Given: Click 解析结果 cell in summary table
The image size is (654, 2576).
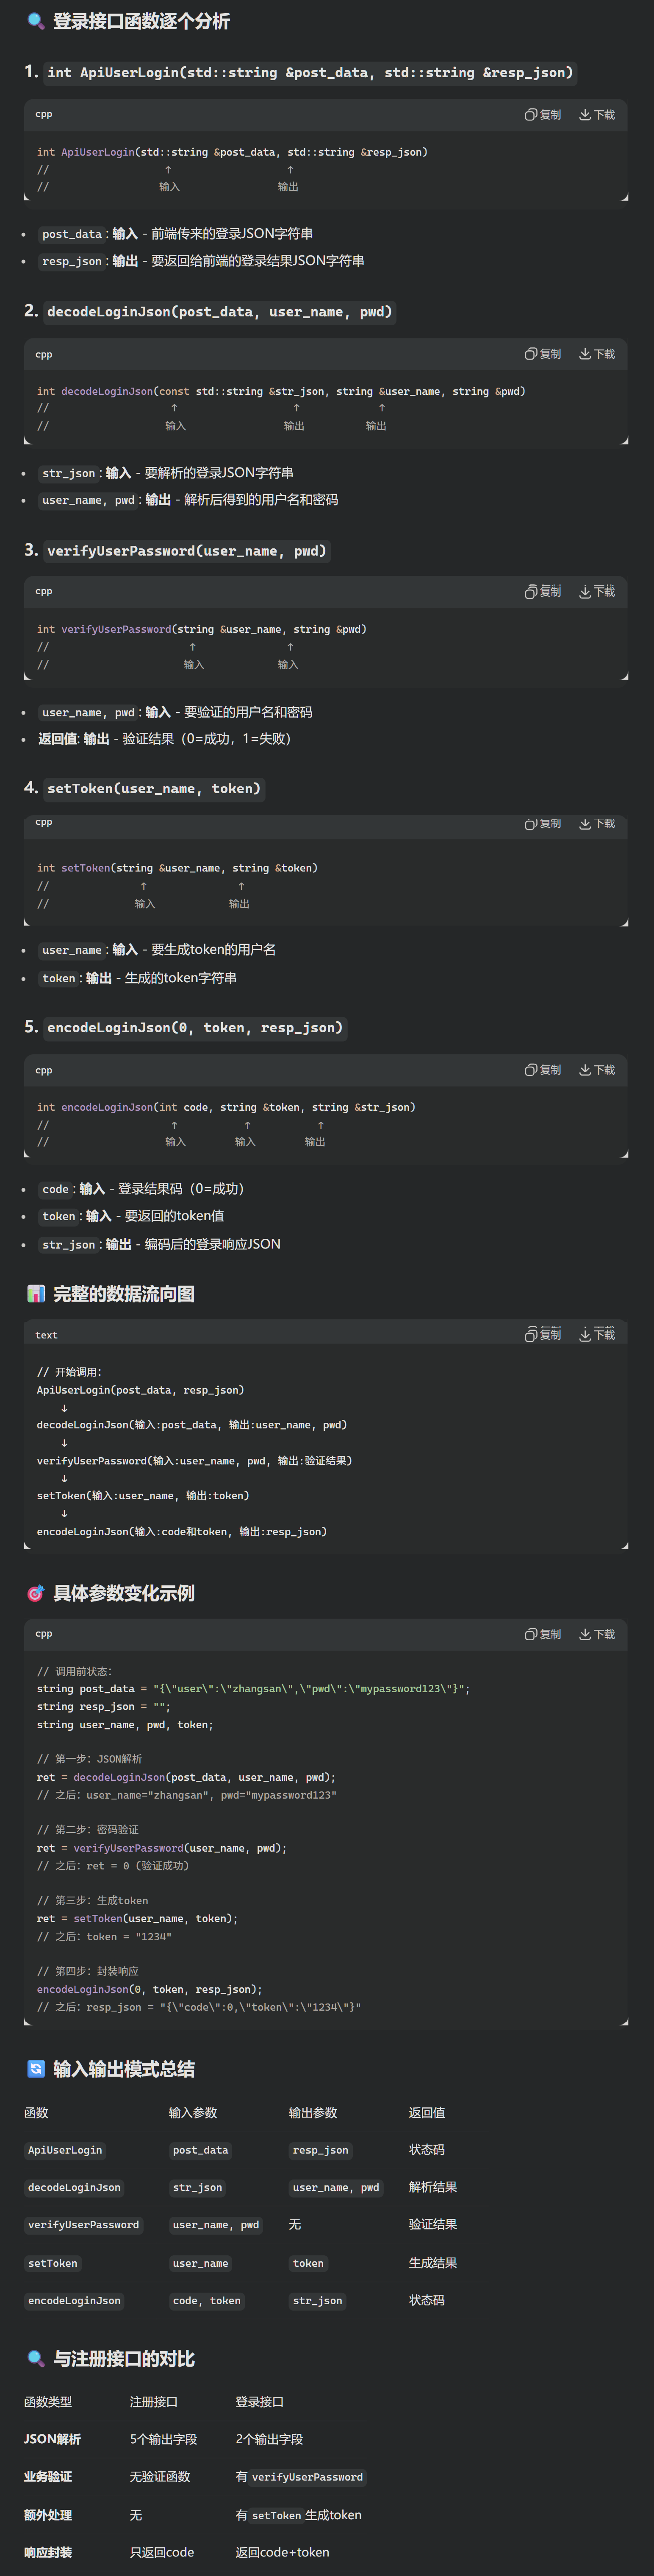Looking at the screenshot, I should (432, 2187).
